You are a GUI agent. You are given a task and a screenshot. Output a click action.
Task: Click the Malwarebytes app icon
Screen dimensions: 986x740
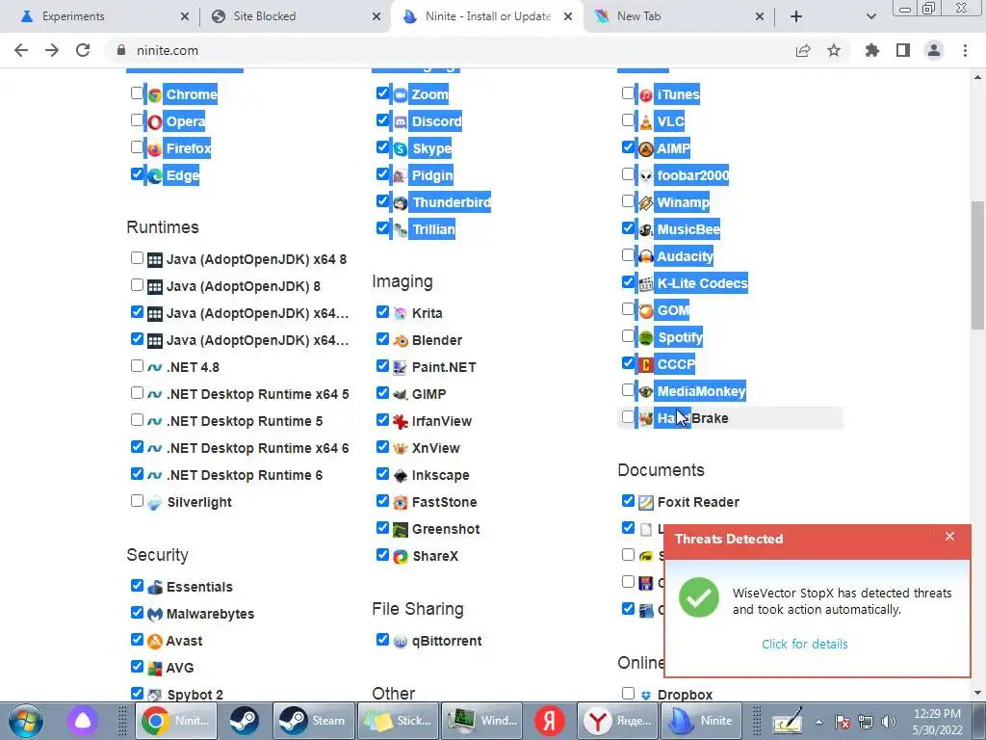coord(155,614)
